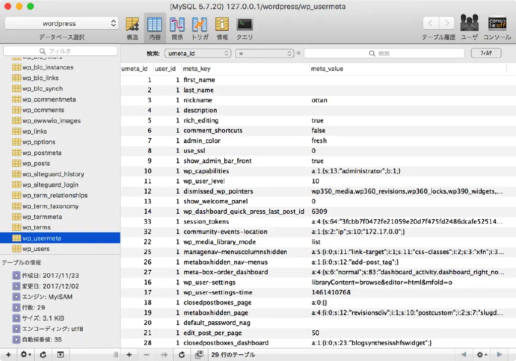Screen dimensions: 516x361
Task: Open the "=" comparison operator dropdown
Action: 264,53
